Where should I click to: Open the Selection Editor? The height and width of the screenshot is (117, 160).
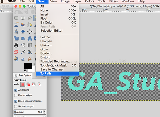(x=57, y=31)
